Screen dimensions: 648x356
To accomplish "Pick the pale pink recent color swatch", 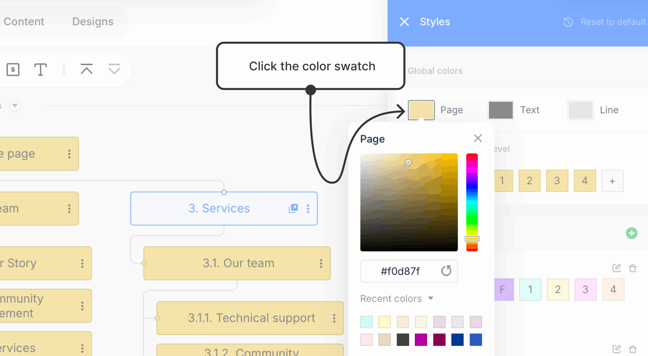I will coord(366,340).
